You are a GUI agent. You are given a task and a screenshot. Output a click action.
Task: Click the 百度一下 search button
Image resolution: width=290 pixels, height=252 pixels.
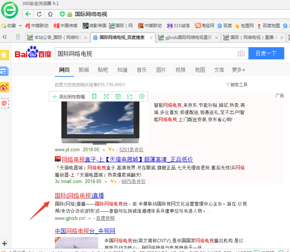point(266,53)
